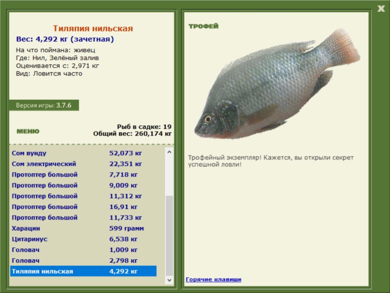The height and width of the screenshot is (293, 390).
Task: Select Протоптер большой 7,718 кг row
Action: (83, 174)
